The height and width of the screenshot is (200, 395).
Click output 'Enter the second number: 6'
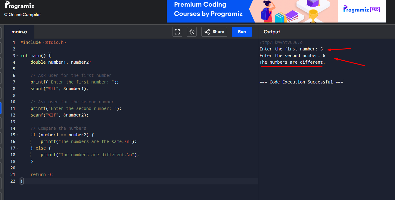[292, 56]
